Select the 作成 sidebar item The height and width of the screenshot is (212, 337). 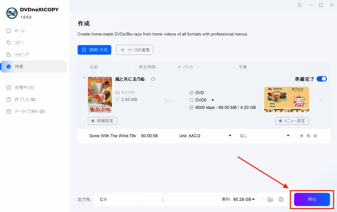(x=34, y=67)
